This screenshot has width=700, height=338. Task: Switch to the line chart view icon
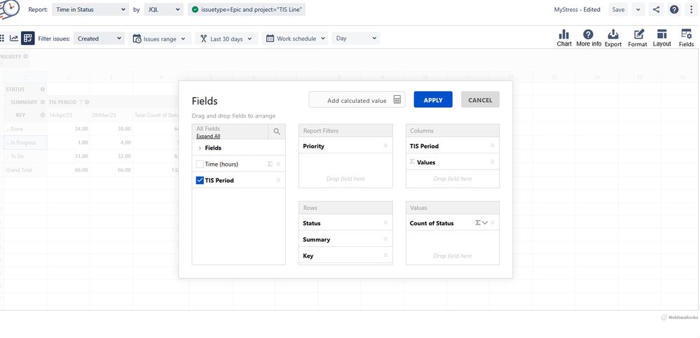click(14, 38)
